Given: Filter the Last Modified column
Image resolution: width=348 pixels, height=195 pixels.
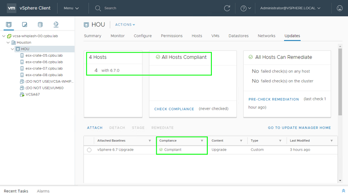Looking at the screenshot, I should (332, 141).
